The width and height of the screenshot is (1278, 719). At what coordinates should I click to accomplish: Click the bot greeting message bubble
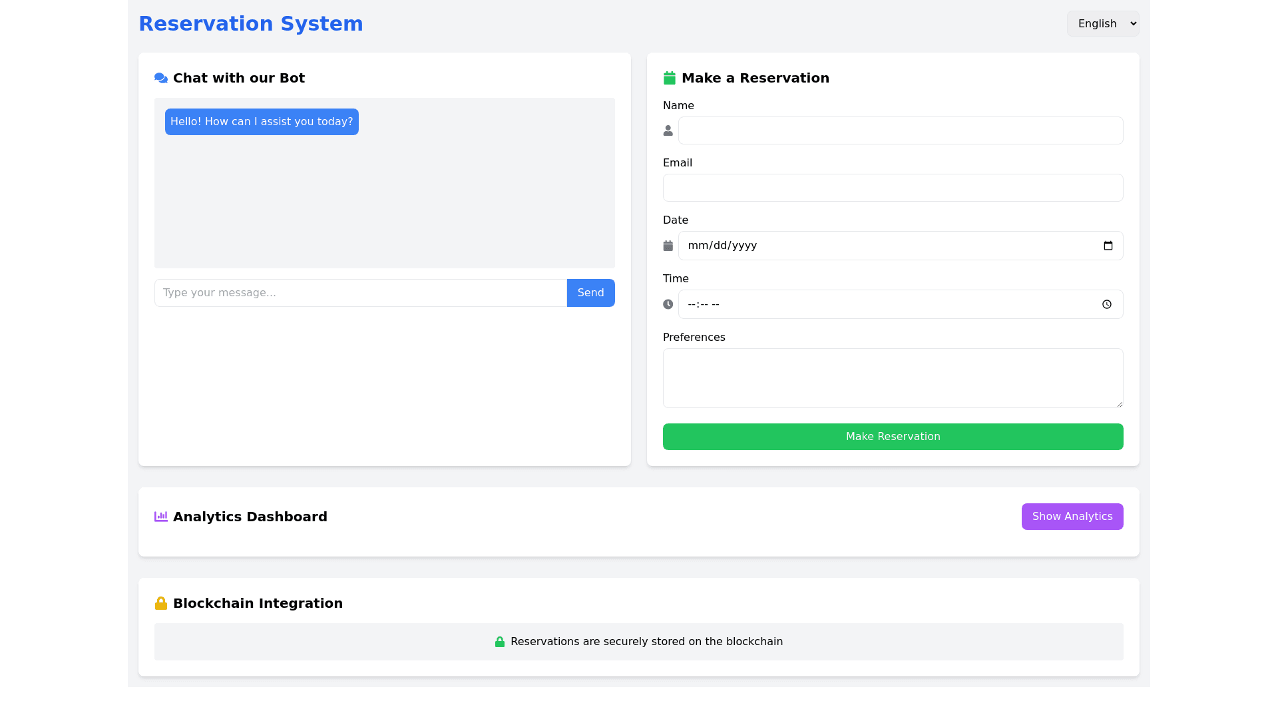pos(262,122)
